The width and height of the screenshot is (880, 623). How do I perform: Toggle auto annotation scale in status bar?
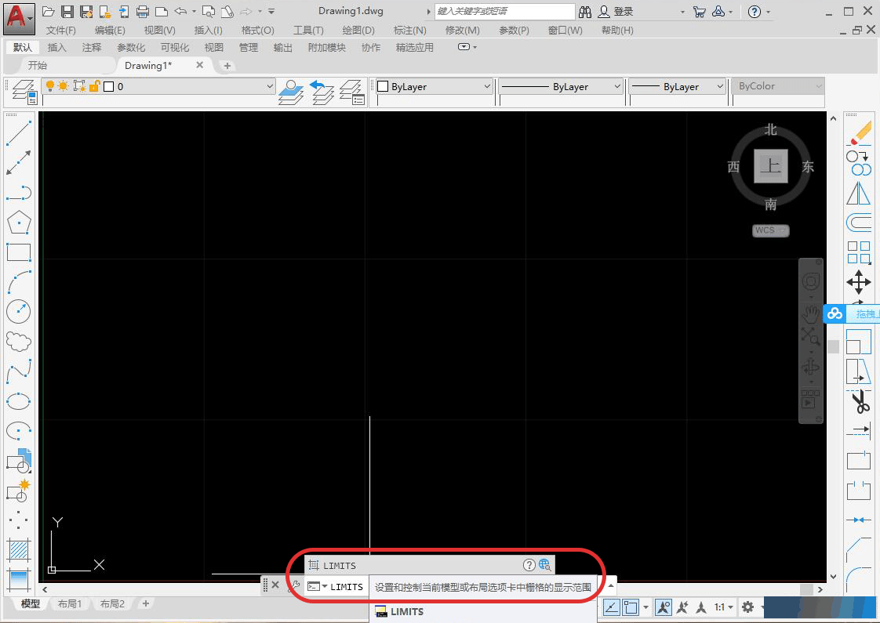click(682, 607)
